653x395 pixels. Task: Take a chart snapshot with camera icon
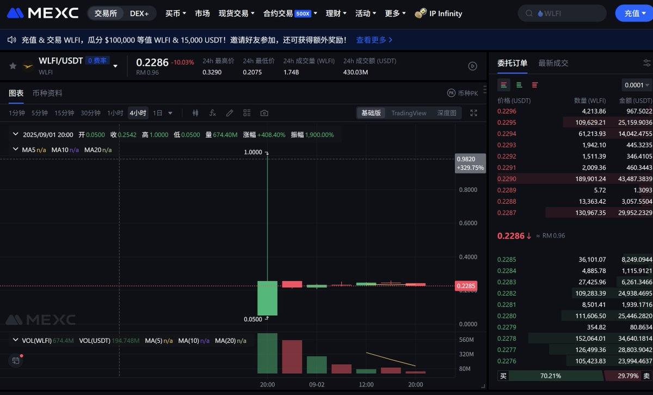click(x=264, y=113)
